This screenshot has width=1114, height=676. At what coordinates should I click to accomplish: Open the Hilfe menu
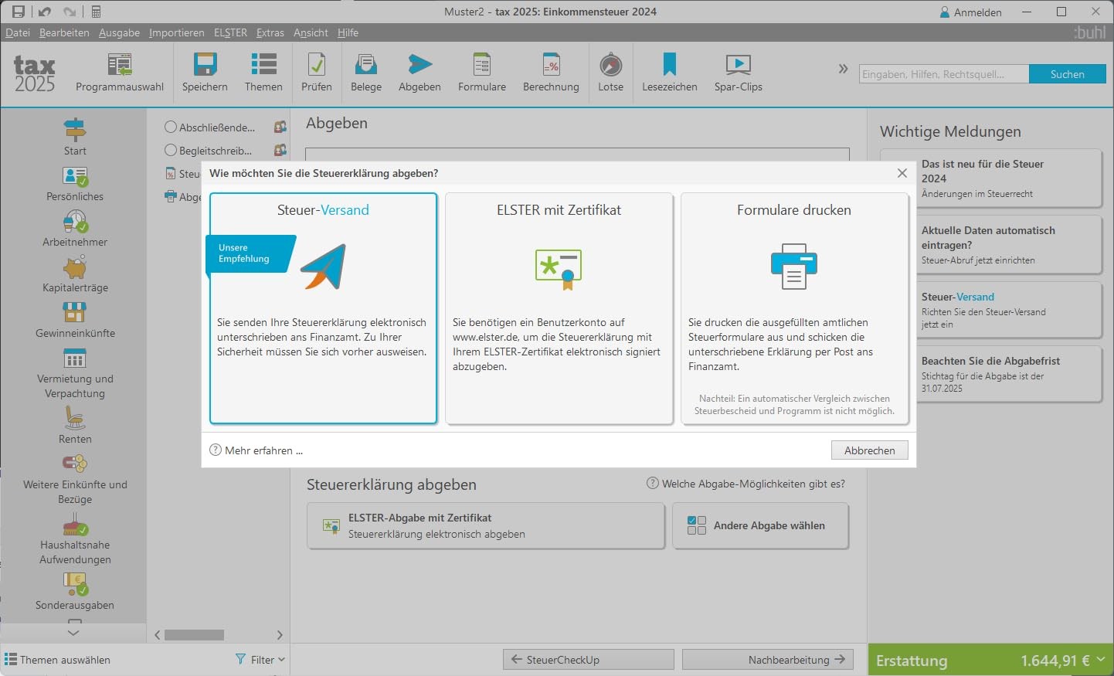(348, 32)
